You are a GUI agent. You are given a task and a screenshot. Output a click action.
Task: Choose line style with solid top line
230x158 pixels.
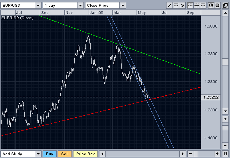[x=203, y=6]
